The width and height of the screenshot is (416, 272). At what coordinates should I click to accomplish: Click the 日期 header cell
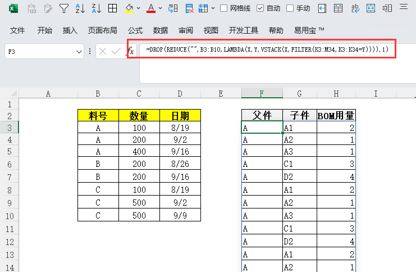(x=180, y=116)
